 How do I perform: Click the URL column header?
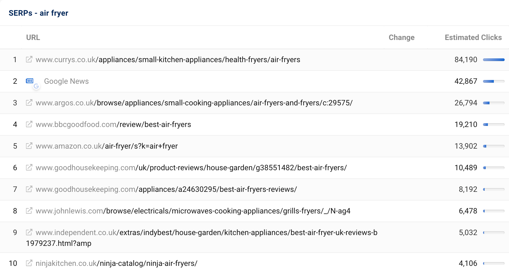(33, 37)
